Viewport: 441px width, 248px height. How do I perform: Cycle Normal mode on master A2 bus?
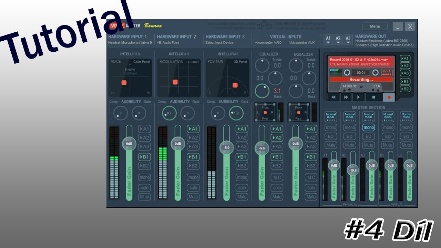point(350,116)
